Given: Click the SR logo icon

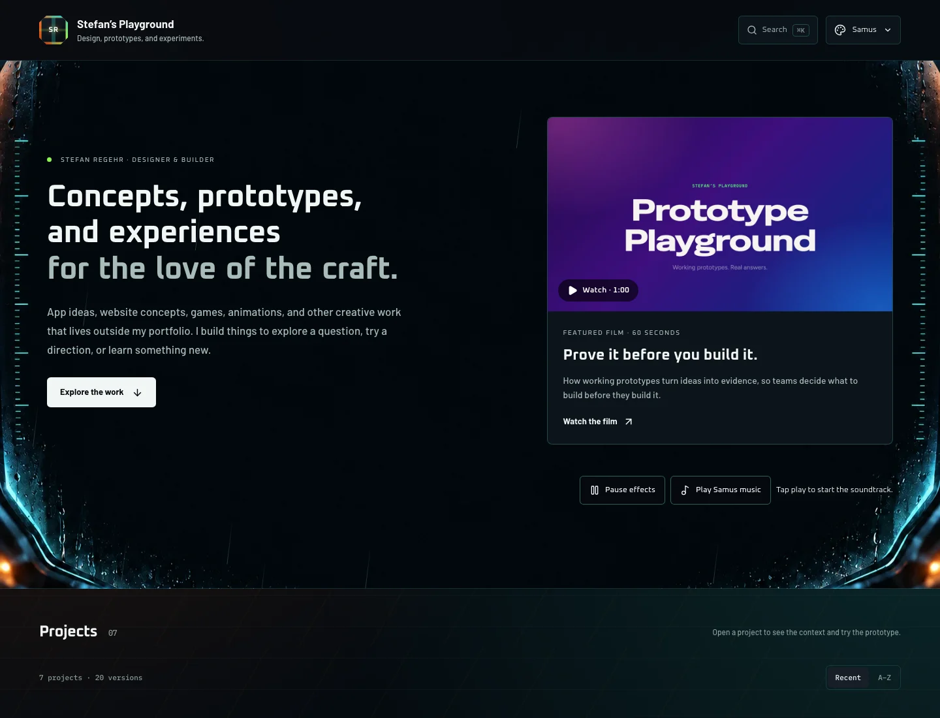Looking at the screenshot, I should [54, 30].
